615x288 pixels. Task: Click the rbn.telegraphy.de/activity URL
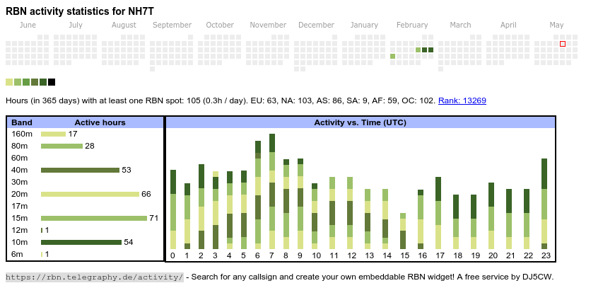pos(95,277)
